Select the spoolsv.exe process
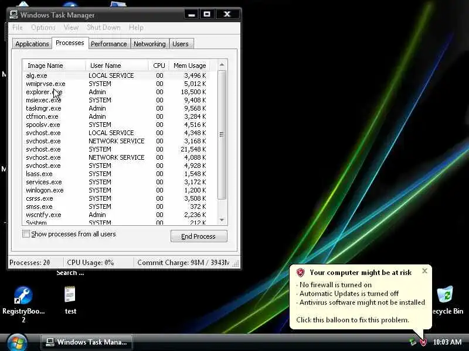The image size is (469, 351). tap(116, 125)
